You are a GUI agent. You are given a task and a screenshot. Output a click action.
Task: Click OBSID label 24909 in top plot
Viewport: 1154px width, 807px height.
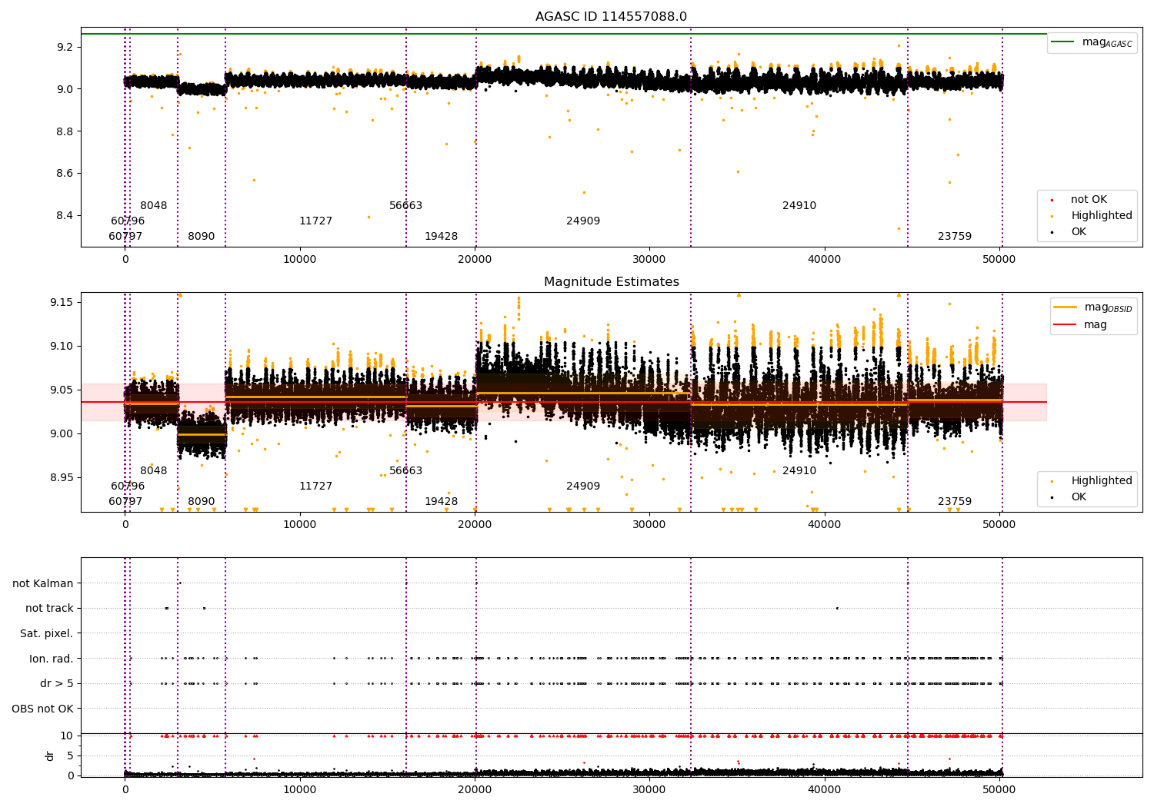pos(583,221)
